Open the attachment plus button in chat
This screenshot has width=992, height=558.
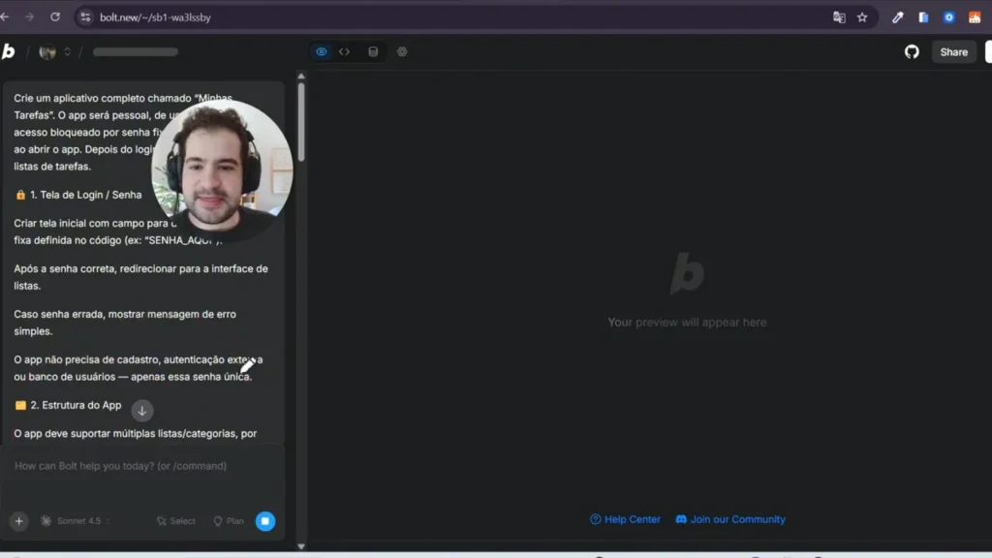18,521
